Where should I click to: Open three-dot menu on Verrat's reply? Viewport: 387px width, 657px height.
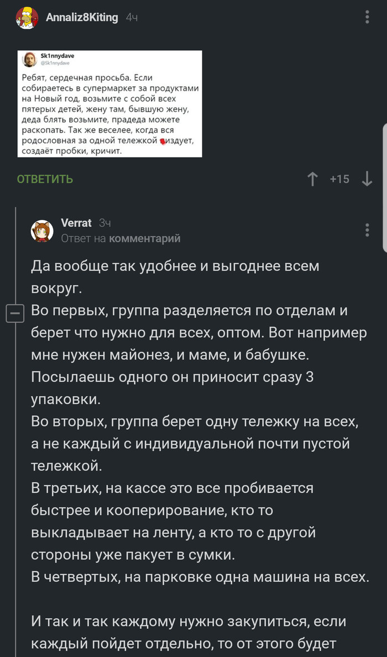point(367,230)
